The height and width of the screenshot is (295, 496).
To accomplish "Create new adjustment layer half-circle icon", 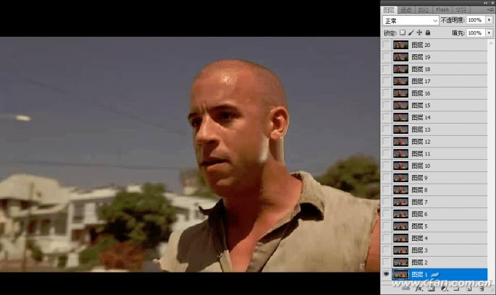I will click(444, 288).
